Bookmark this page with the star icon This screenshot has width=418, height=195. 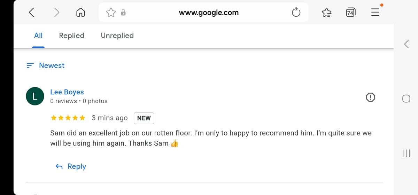(x=111, y=13)
